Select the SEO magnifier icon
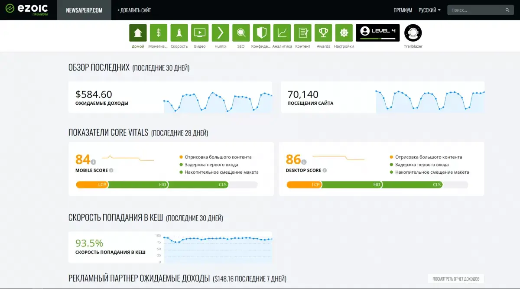 [x=241, y=33]
